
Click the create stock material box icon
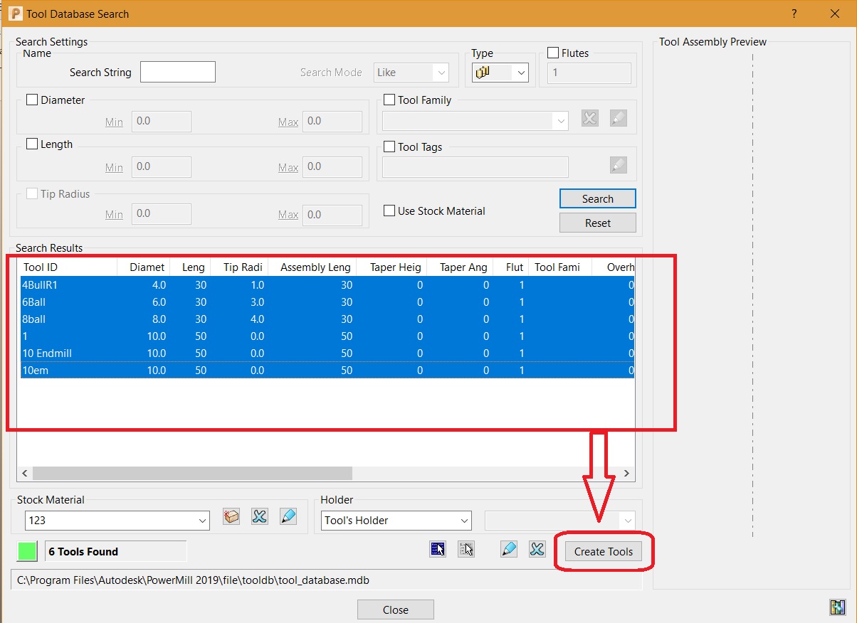[x=231, y=517]
